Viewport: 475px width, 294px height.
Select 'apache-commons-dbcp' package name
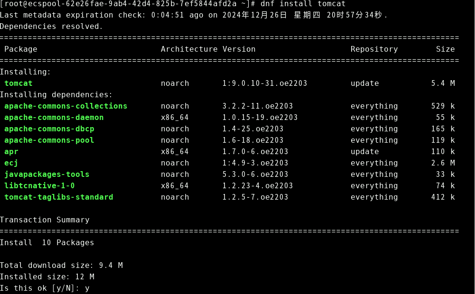49,129
